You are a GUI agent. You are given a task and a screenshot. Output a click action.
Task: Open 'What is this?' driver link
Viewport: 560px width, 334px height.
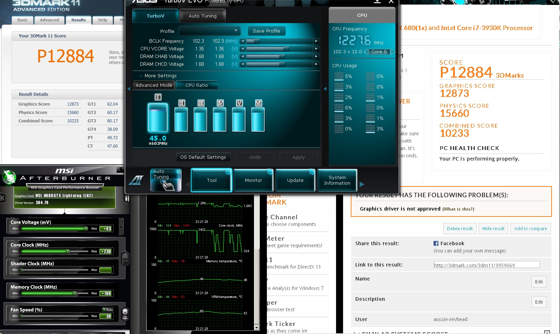(458, 209)
